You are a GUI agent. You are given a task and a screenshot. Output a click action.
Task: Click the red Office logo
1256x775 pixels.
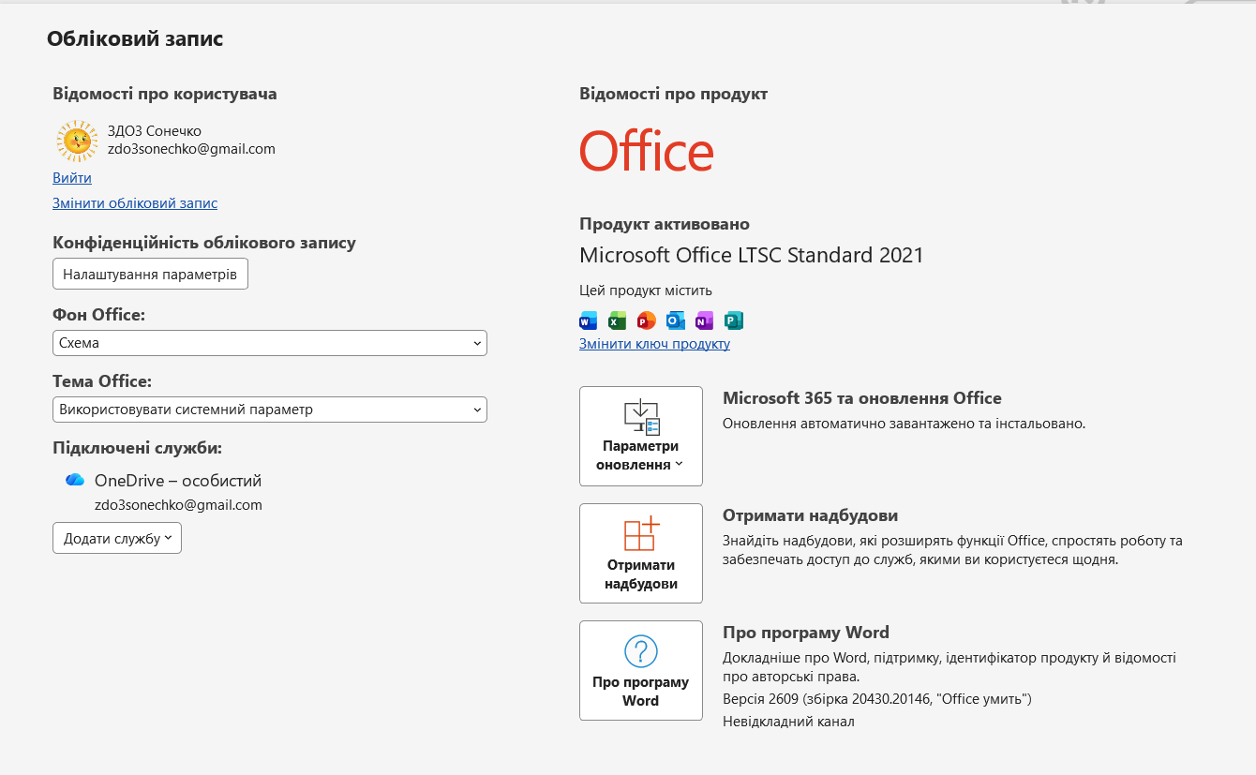point(647,151)
